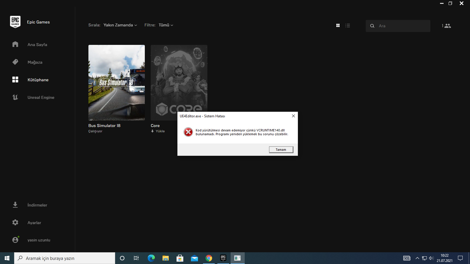
Task: Open Ayarlar settings page
Action: coord(34,223)
